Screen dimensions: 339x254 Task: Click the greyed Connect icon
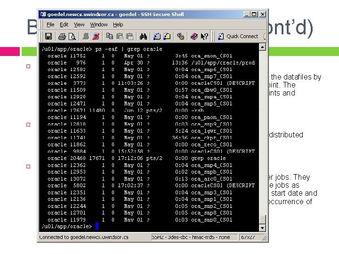(x=86, y=36)
